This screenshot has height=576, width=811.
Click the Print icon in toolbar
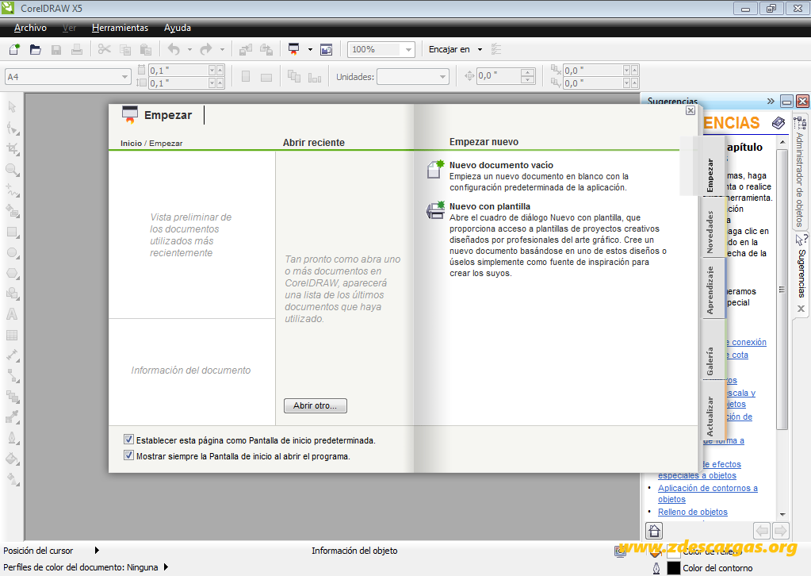pos(77,50)
